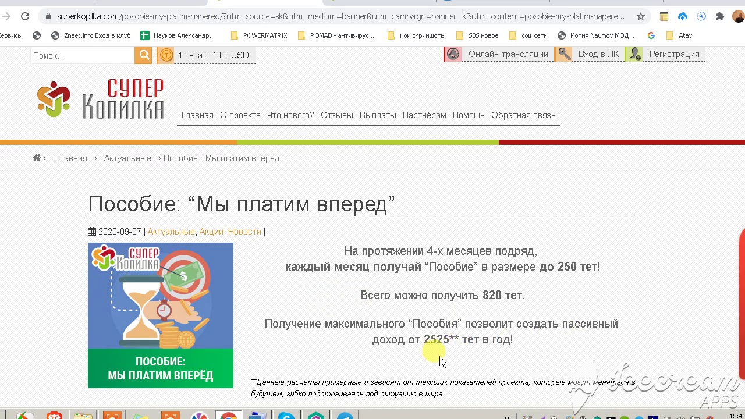Open the Актуальные category under the title
The image size is (745, 419).
pos(171,232)
